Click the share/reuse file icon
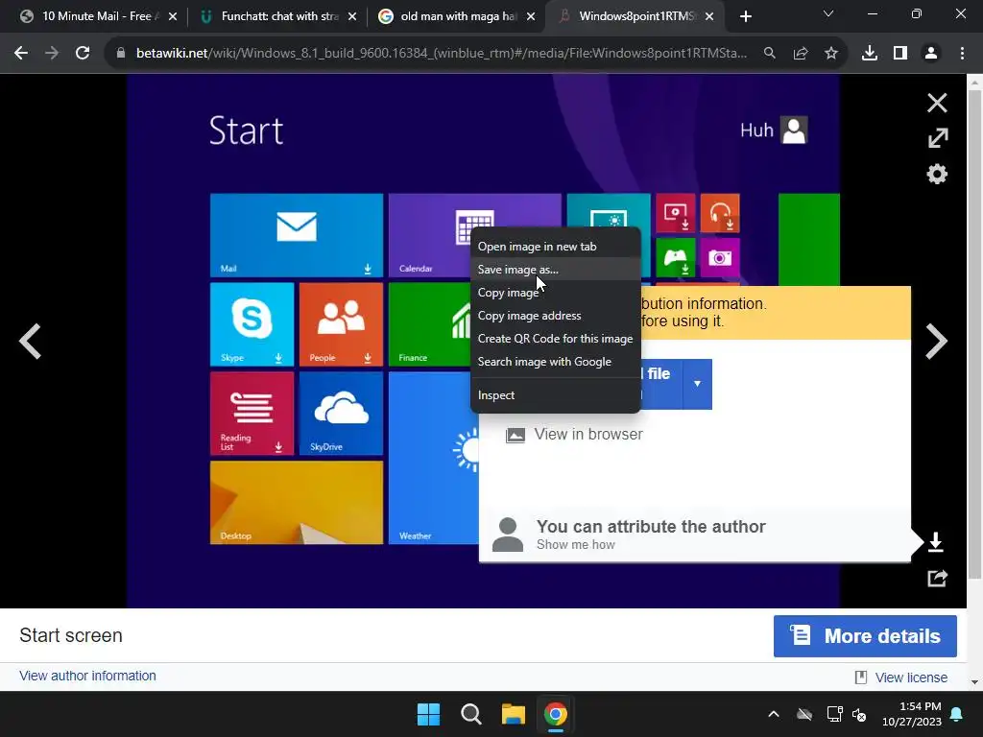This screenshot has height=737, width=983. point(937,578)
